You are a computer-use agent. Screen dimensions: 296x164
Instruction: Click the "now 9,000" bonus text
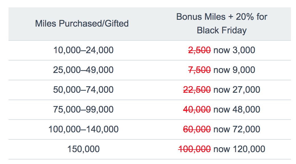tap(234, 70)
